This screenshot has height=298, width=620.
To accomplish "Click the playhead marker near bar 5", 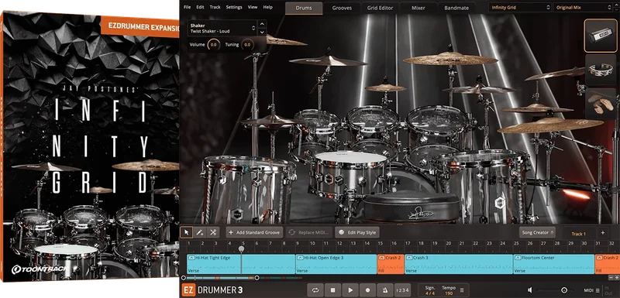I will pos(241,248).
